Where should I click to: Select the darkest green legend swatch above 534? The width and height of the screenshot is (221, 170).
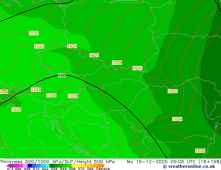click(52, 165)
